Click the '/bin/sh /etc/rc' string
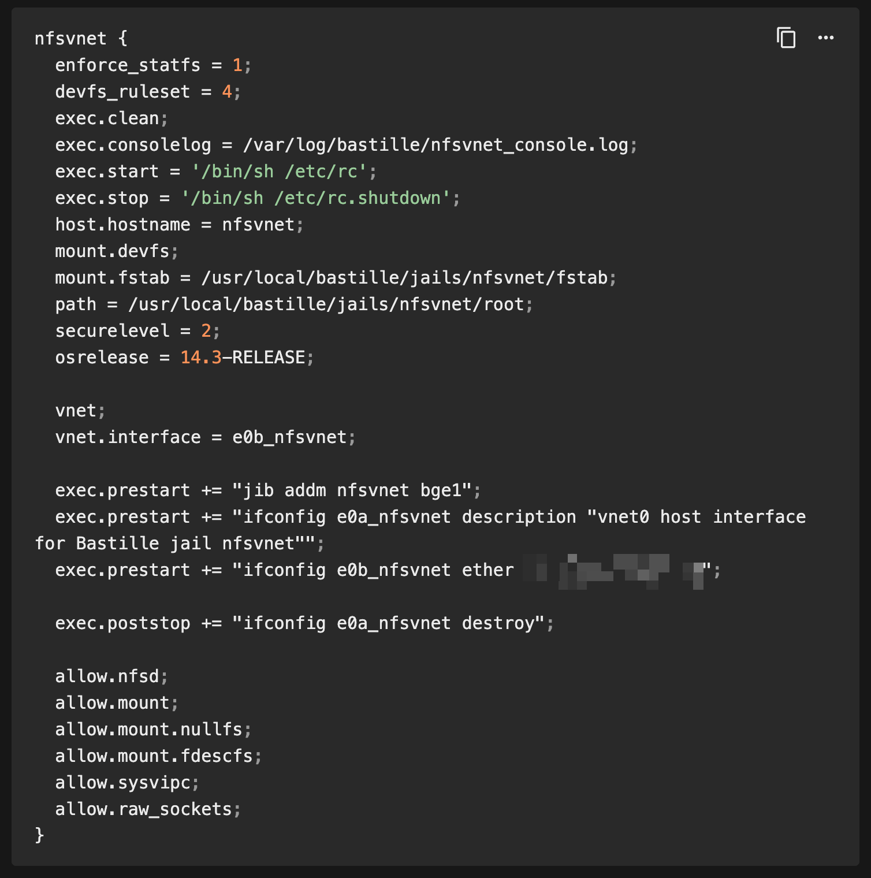Viewport: 871px width, 878px height. tap(279, 172)
